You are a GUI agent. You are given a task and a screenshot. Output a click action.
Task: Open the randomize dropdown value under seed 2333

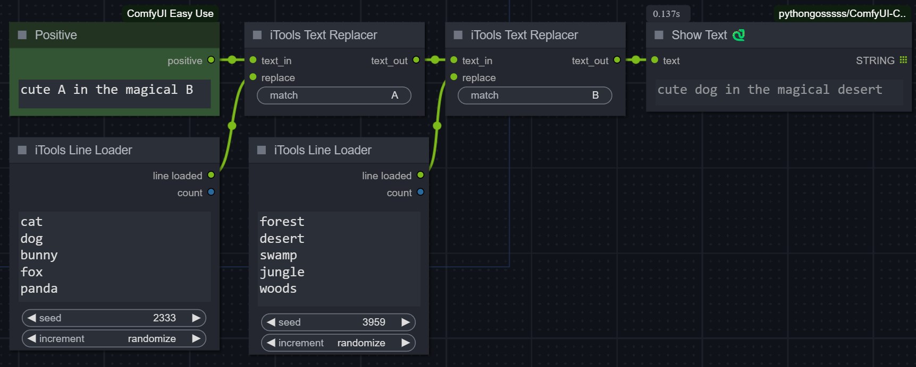152,338
